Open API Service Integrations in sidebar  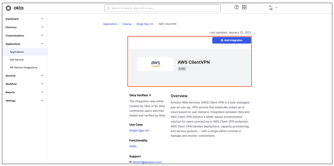pos(23,68)
